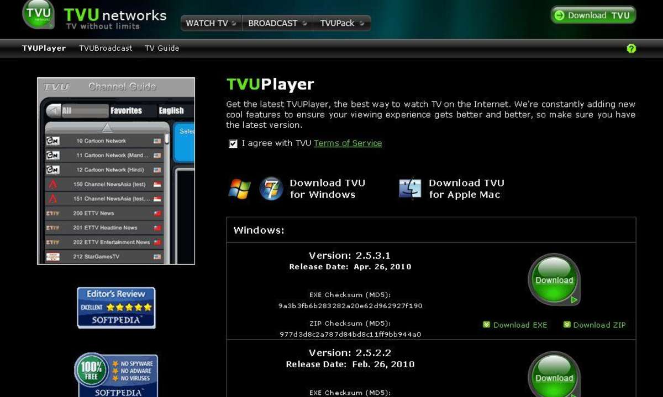
Task: Click the Windows: section heading
Action: point(259,230)
